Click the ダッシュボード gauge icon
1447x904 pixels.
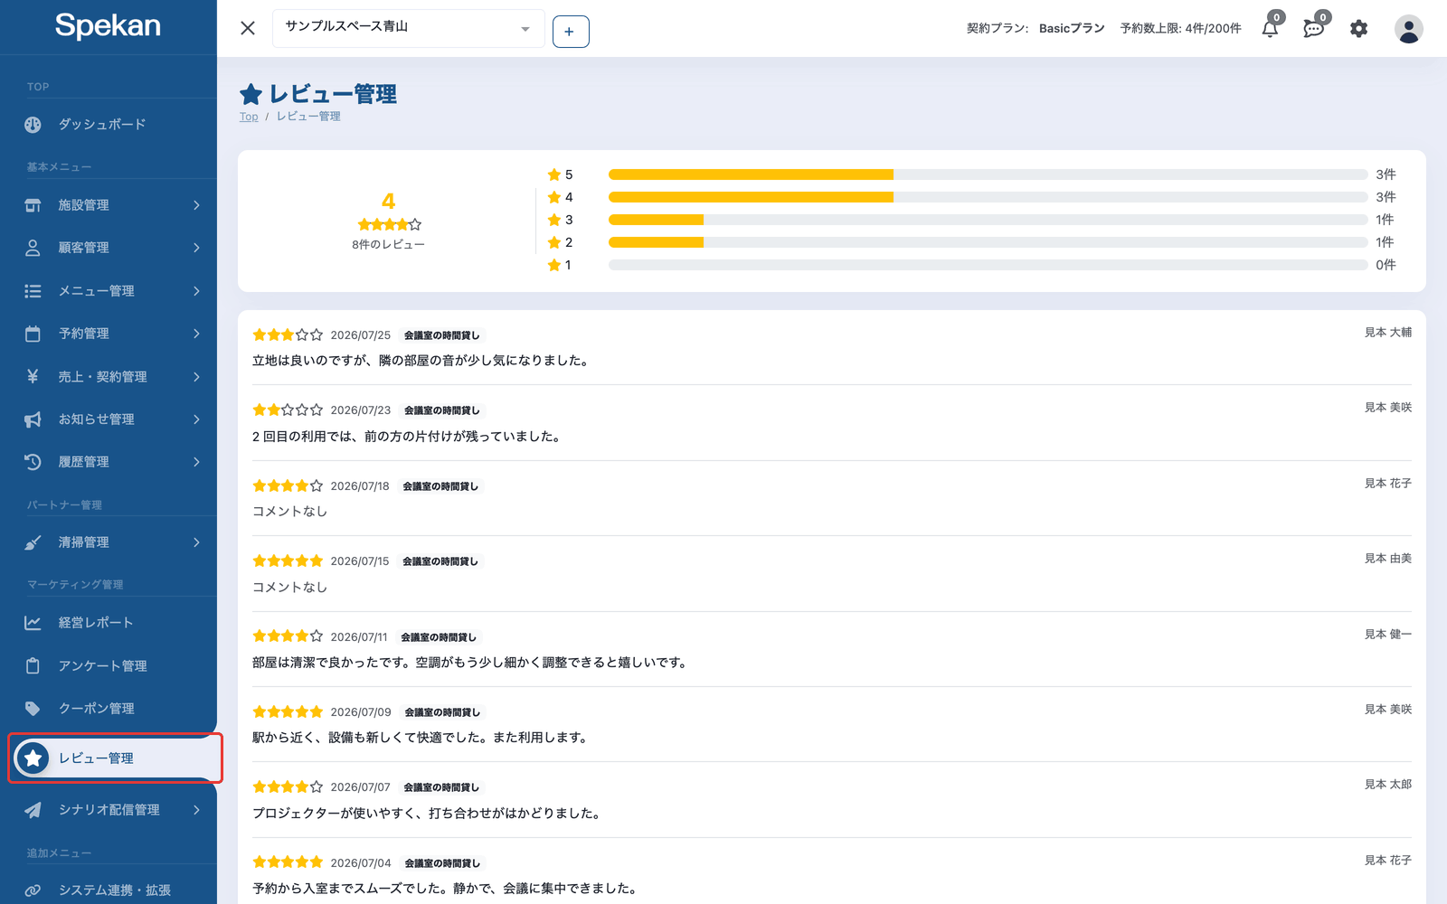coord(33,125)
